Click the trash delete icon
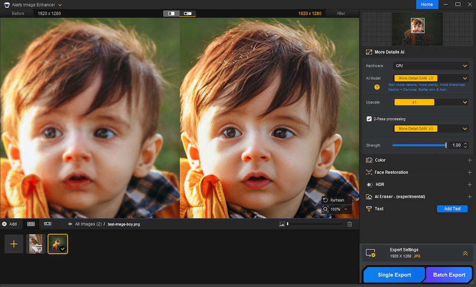Viewport: 476px width, 287px height. coord(350,224)
